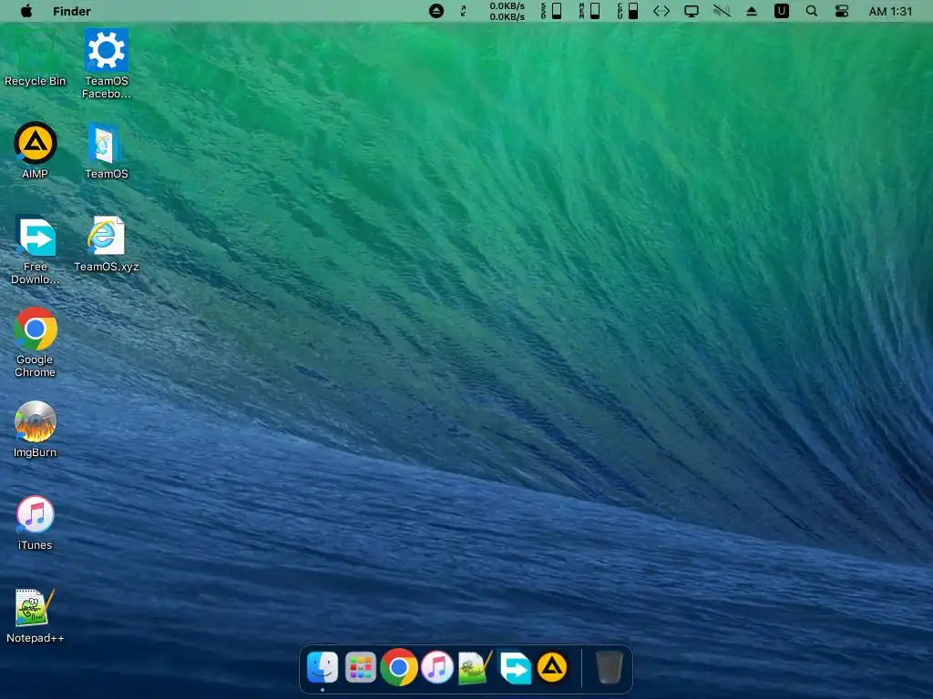The image size is (933, 699).
Task: Click the 0.0KB/s network speed readout
Action: point(507,11)
